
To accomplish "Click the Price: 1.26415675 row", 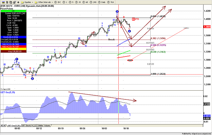I will click(x=13, y=21).
